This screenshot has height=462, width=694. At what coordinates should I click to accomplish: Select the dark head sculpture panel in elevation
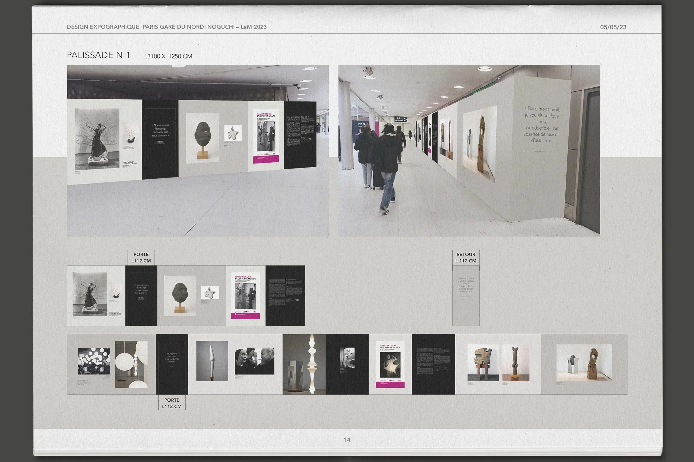pos(180,296)
